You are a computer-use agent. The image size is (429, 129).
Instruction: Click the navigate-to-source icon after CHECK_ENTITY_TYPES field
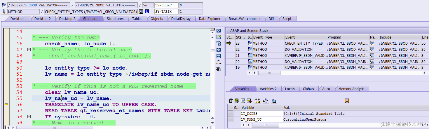click(141, 12)
